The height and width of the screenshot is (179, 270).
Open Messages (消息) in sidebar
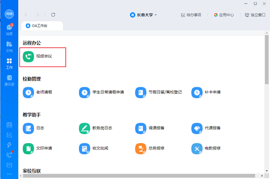[x=9, y=29]
